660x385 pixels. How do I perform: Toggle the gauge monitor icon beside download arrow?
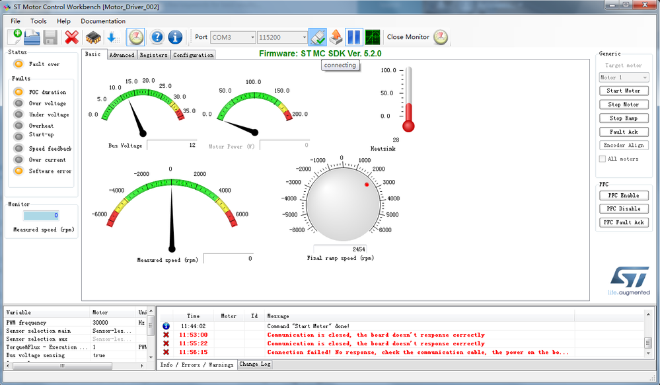point(135,37)
